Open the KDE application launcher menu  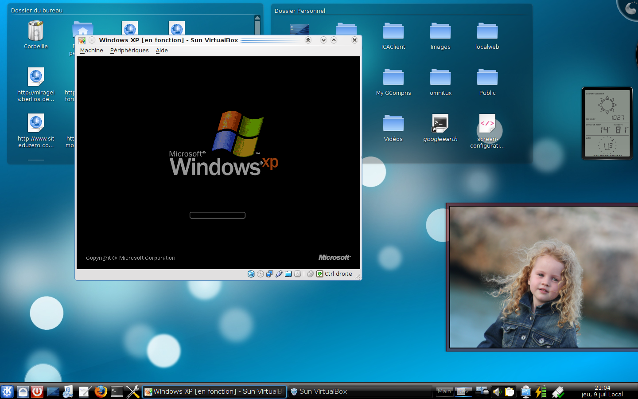point(7,391)
